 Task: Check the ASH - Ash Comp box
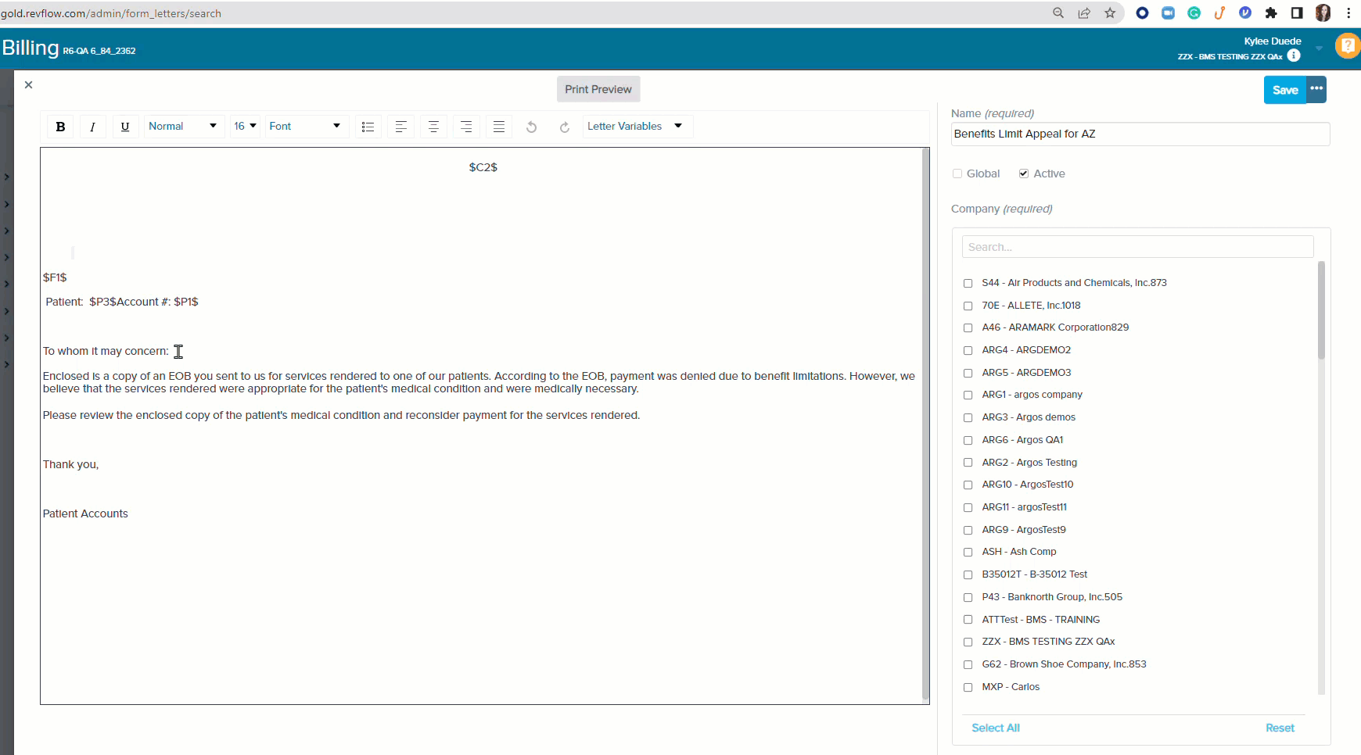pyautogui.click(x=968, y=553)
